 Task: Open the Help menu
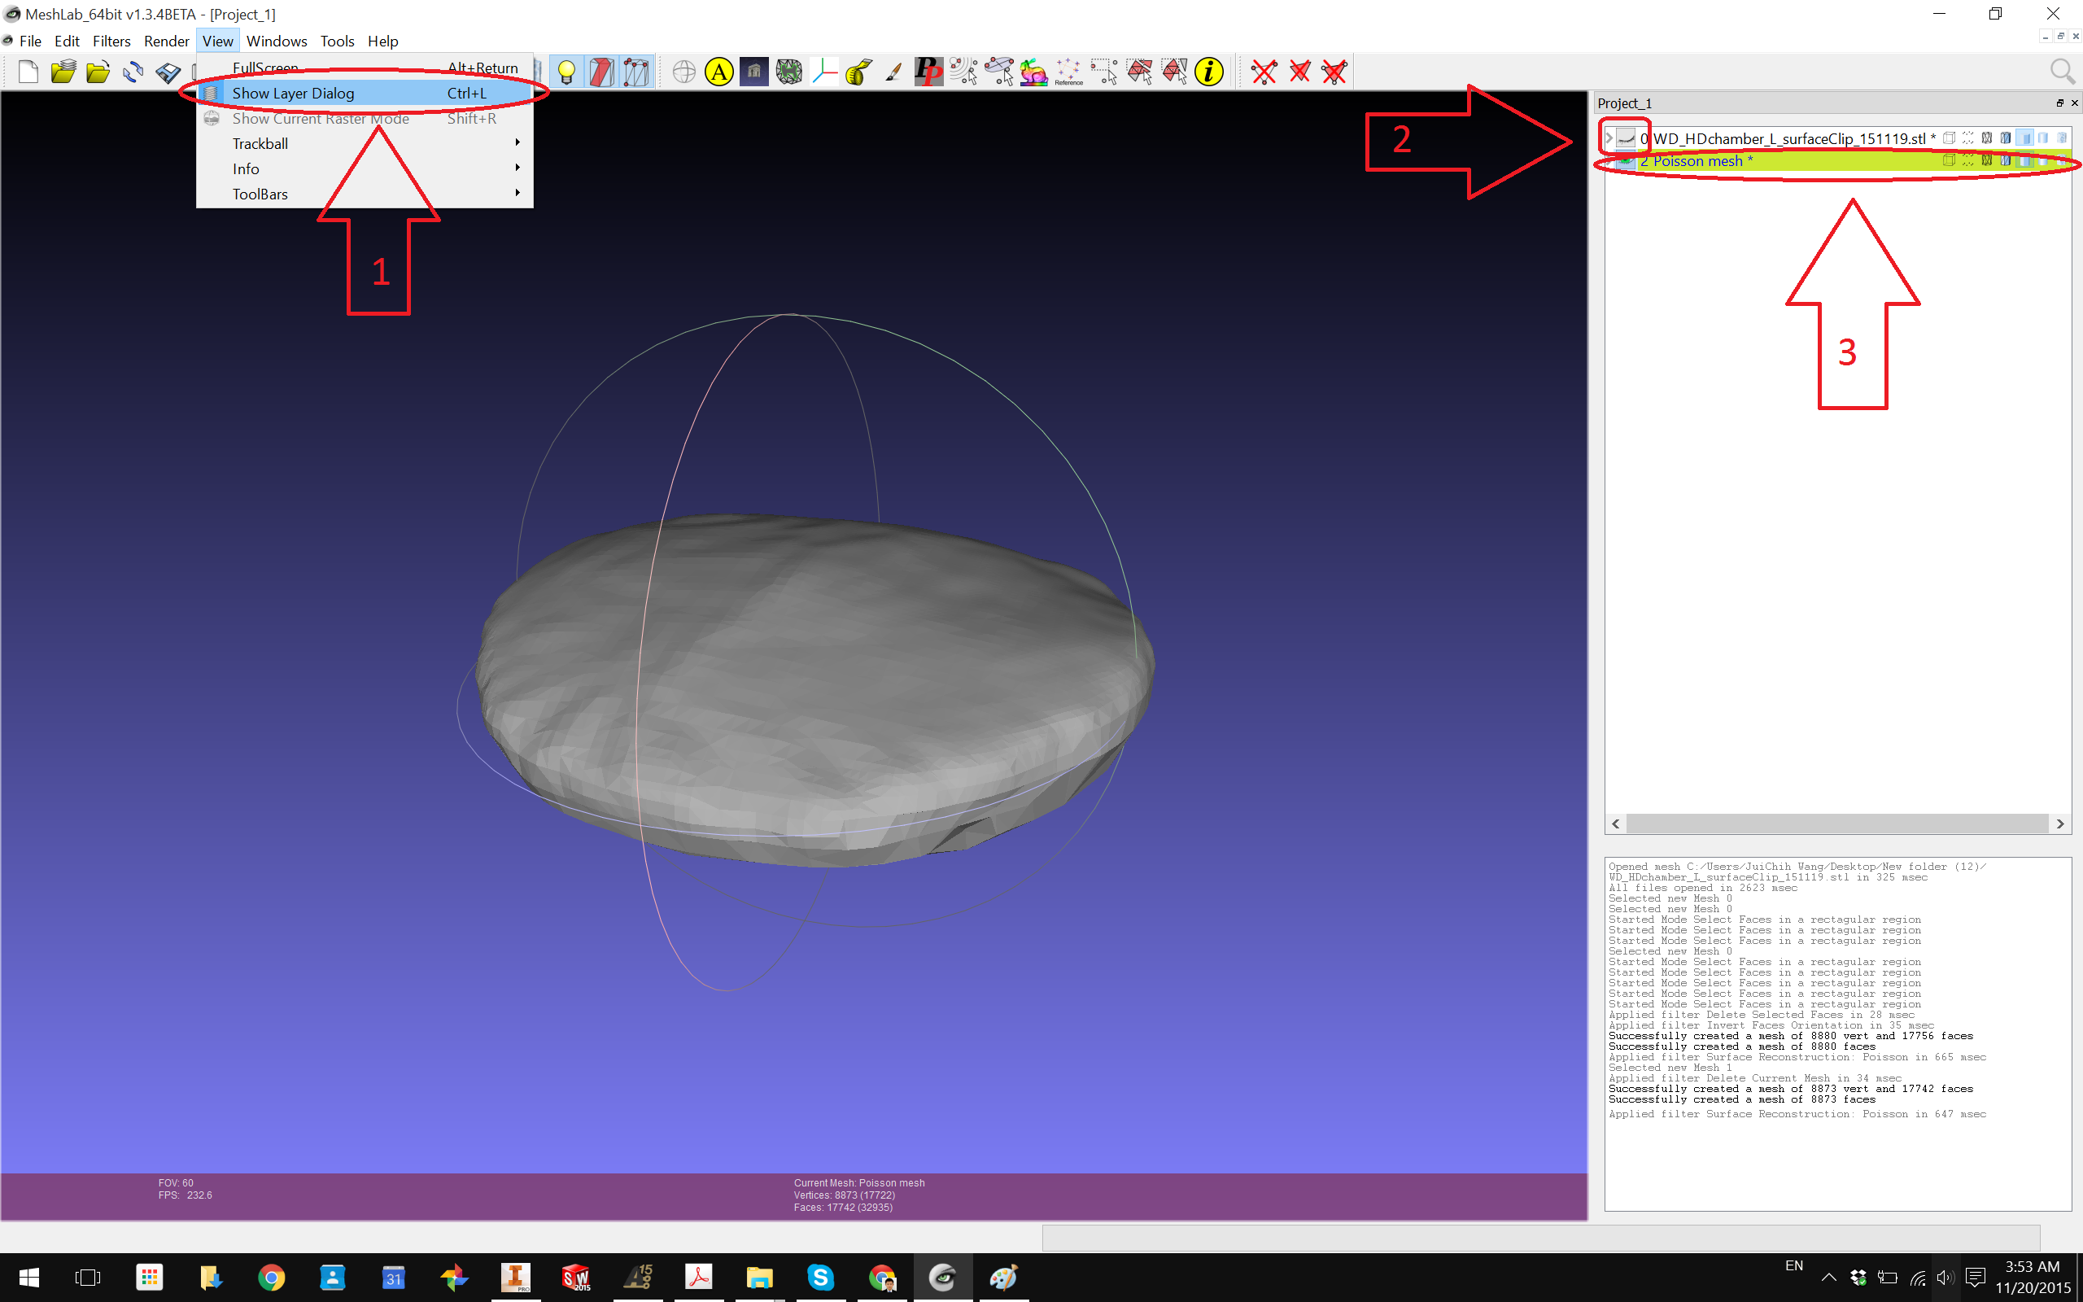click(x=382, y=41)
